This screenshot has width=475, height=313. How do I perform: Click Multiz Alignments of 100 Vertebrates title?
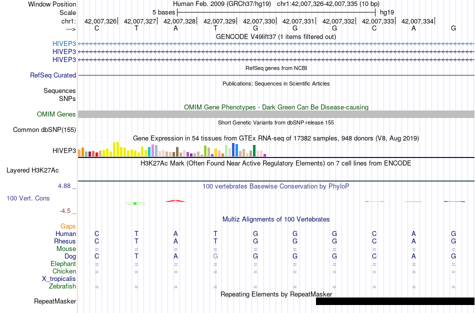pos(276,219)
